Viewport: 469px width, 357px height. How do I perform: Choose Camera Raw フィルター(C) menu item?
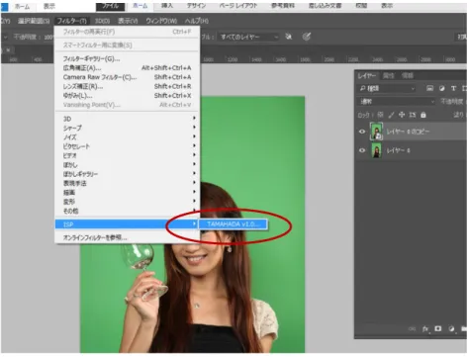tap(127, 77)
